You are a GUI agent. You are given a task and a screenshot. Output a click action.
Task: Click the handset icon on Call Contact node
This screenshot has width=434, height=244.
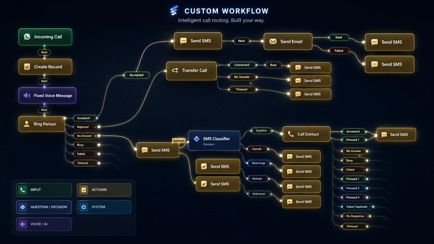(x=291, y=134)
